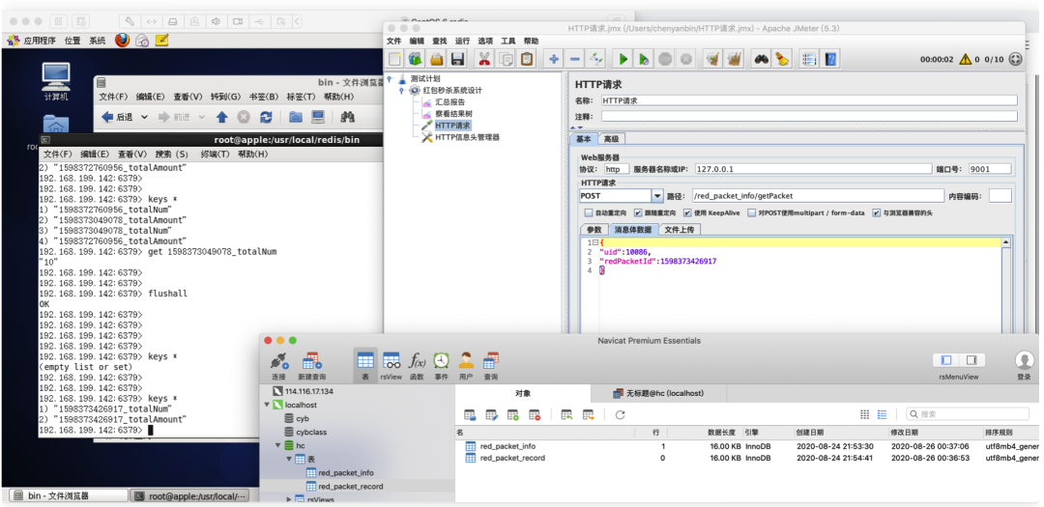Click the JMeter Save disk icon
Viewport: 1044px width, 507px height.
[457, 59]
